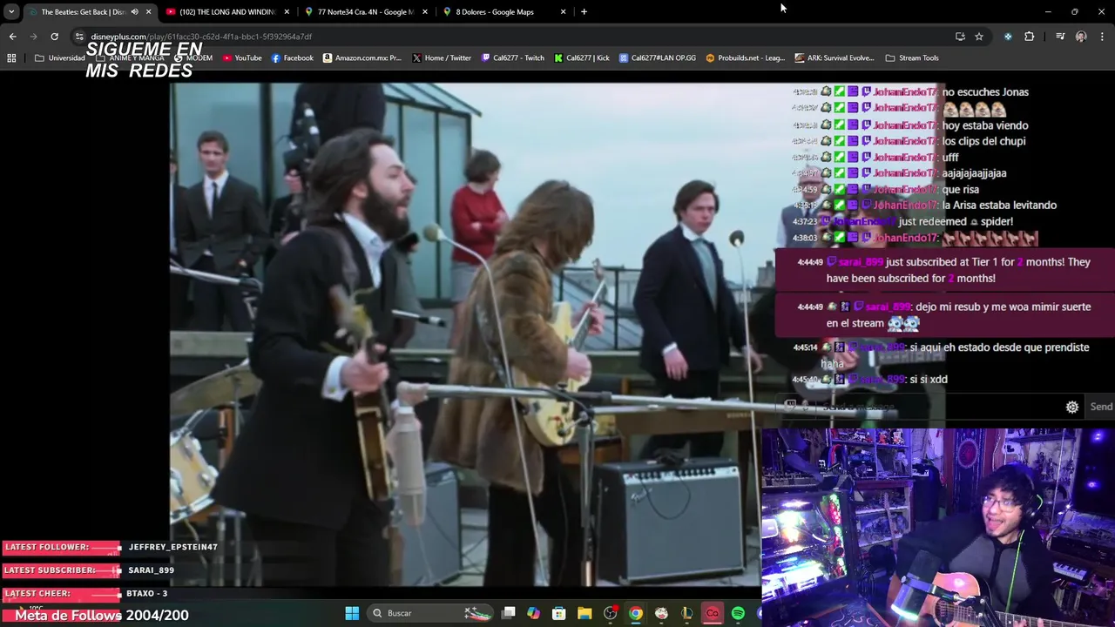Mute the Beatles Get Back tab audio

tap(134, 12)
